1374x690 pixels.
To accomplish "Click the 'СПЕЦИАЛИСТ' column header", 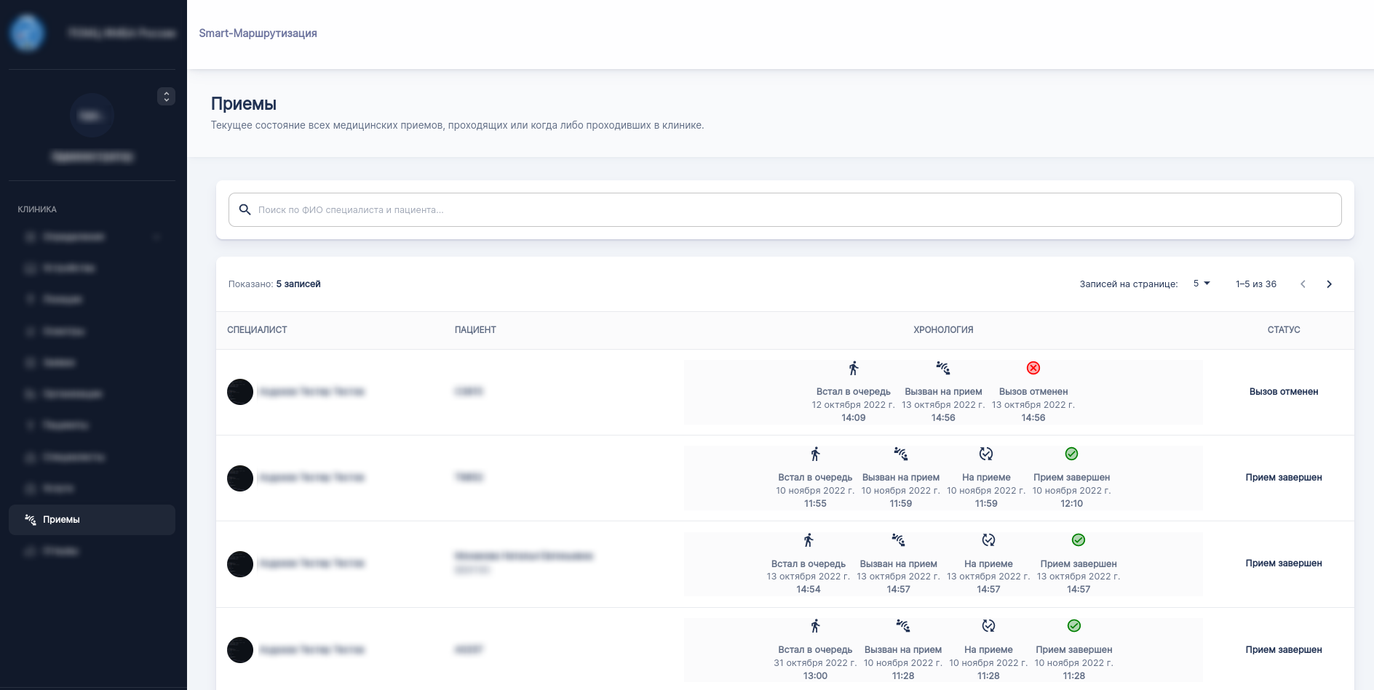I will pos(257,330).
